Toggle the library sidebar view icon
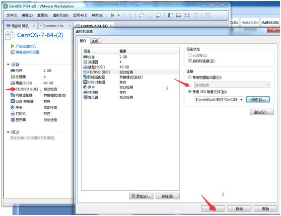Image resolution: width=281 pixels, height=216 pixels. point(170,16)
